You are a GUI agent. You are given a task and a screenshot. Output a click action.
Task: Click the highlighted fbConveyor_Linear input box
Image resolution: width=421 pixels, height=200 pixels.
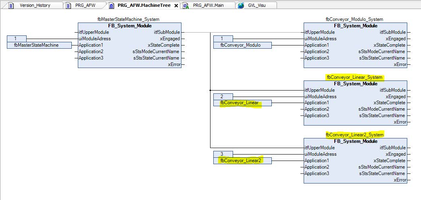(x=242, y=103)
